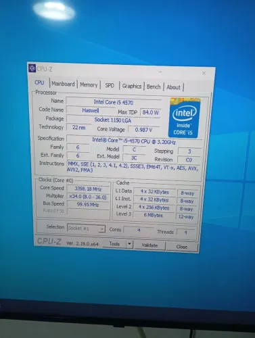This screenshot has height=338, width=255.
Task: Switch to the Graphics tab
Action: [x=132, y=87]
